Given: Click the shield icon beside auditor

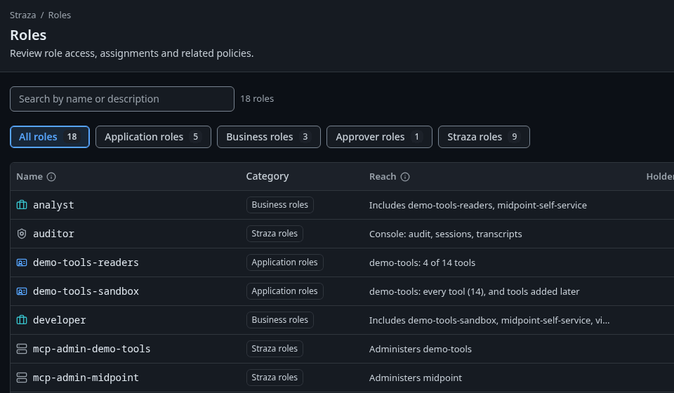Looking at the screenshot, I should tap(22, 234).
